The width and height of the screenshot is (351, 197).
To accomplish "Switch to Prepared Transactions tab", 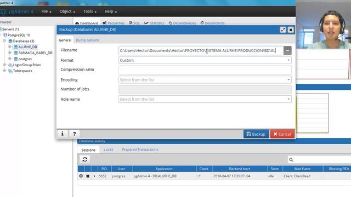I will click(140, 149).
